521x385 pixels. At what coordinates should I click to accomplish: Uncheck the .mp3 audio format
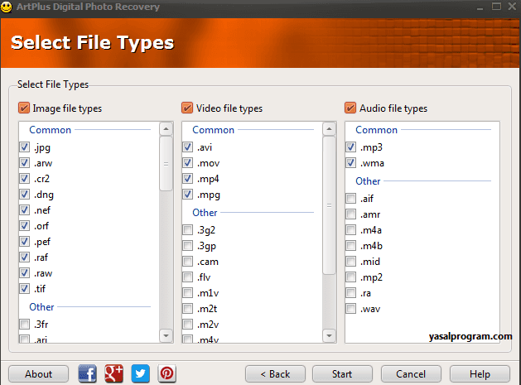coord(353,147)
